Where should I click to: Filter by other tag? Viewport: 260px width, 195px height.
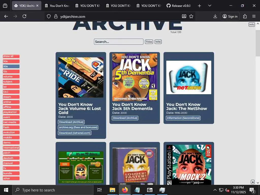[x=11, y=178]
